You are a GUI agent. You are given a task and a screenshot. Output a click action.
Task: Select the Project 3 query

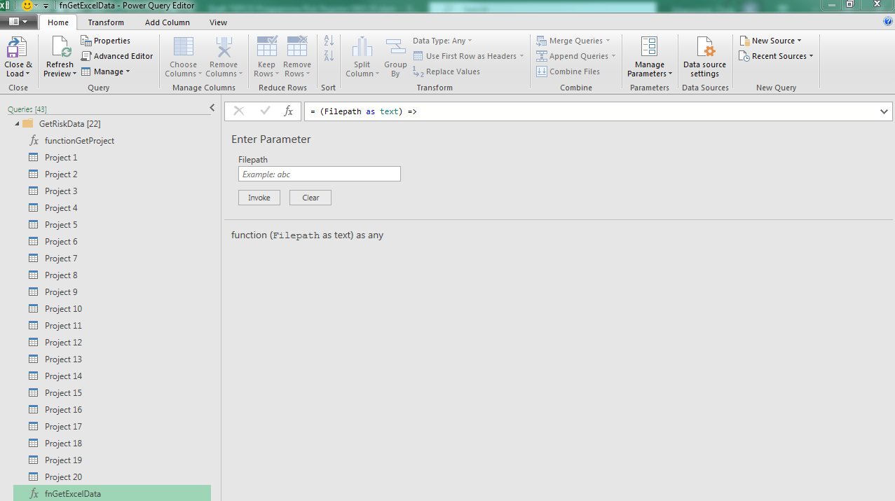[x=112, y=191]
